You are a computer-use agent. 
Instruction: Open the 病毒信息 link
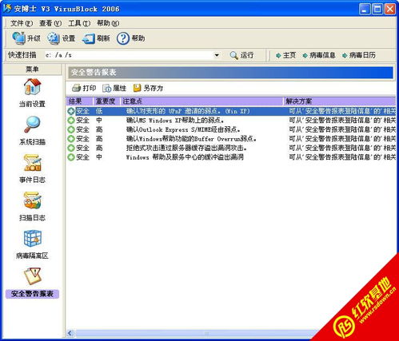(x=319, y=55)
